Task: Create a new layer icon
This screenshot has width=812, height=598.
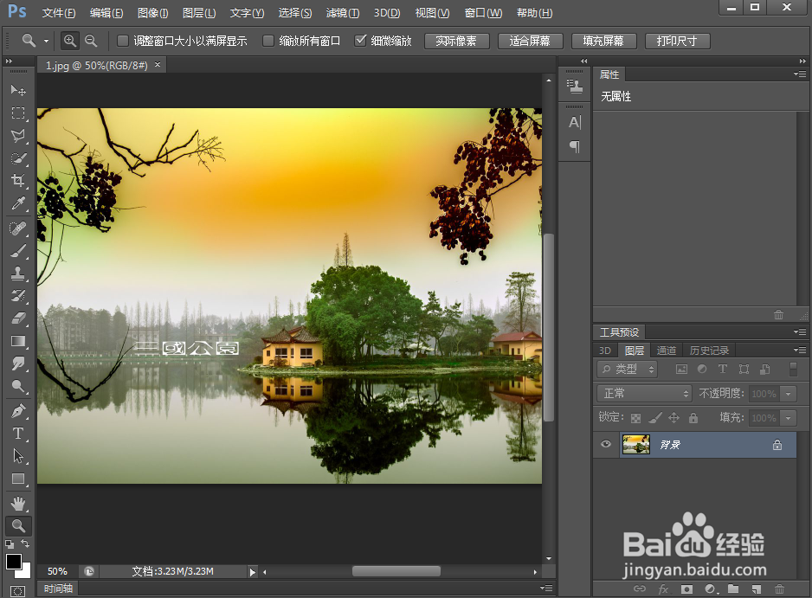Action: coord(757,588)
